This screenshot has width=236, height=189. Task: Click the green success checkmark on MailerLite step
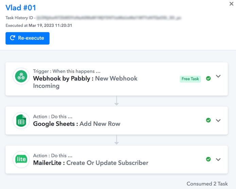(208, 159)
